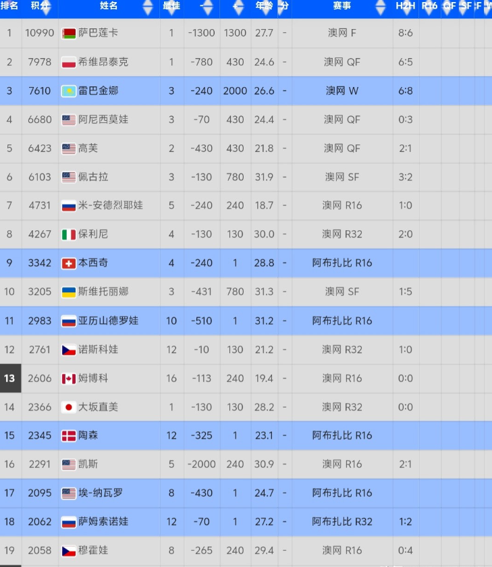Click the Japanese flag beside 大坂直美
This screenshot has width=492, height=567.
pyautogui.click(x=69, y=408)
